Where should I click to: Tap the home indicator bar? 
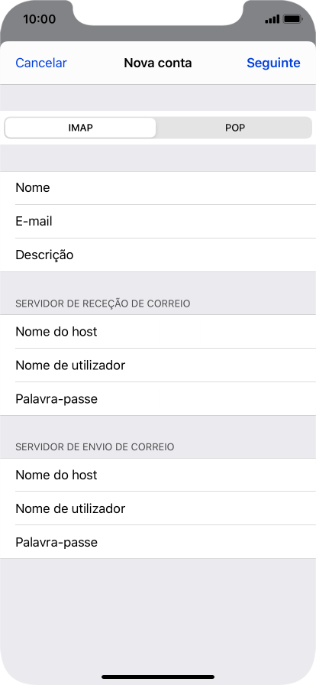[x=158, y=677]
